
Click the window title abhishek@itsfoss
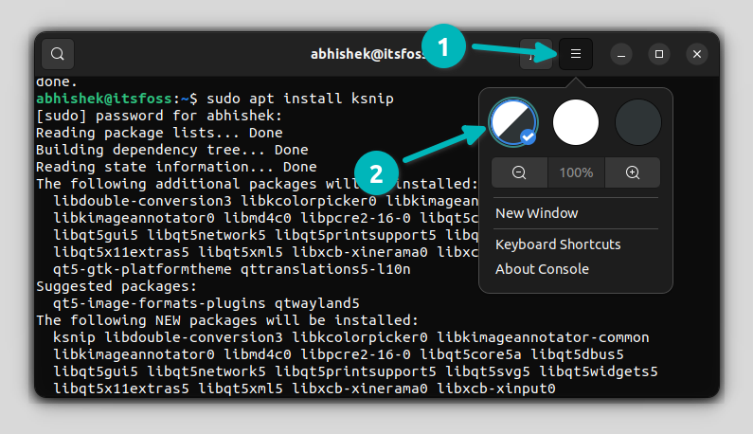click(x=369, y=54)
